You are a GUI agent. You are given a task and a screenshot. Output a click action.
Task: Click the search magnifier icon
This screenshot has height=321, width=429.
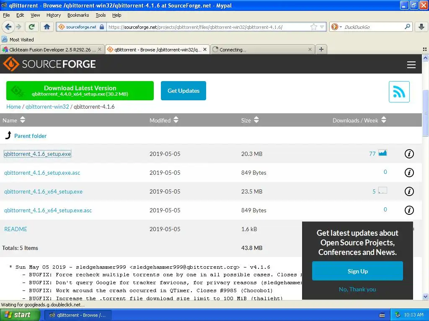407,26
